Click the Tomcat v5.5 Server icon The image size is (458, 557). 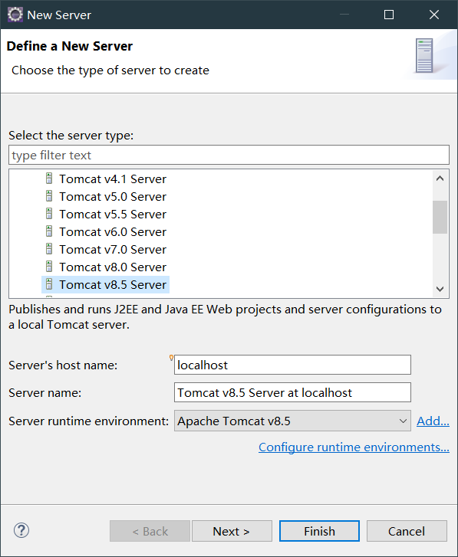[x=49, y=214]
